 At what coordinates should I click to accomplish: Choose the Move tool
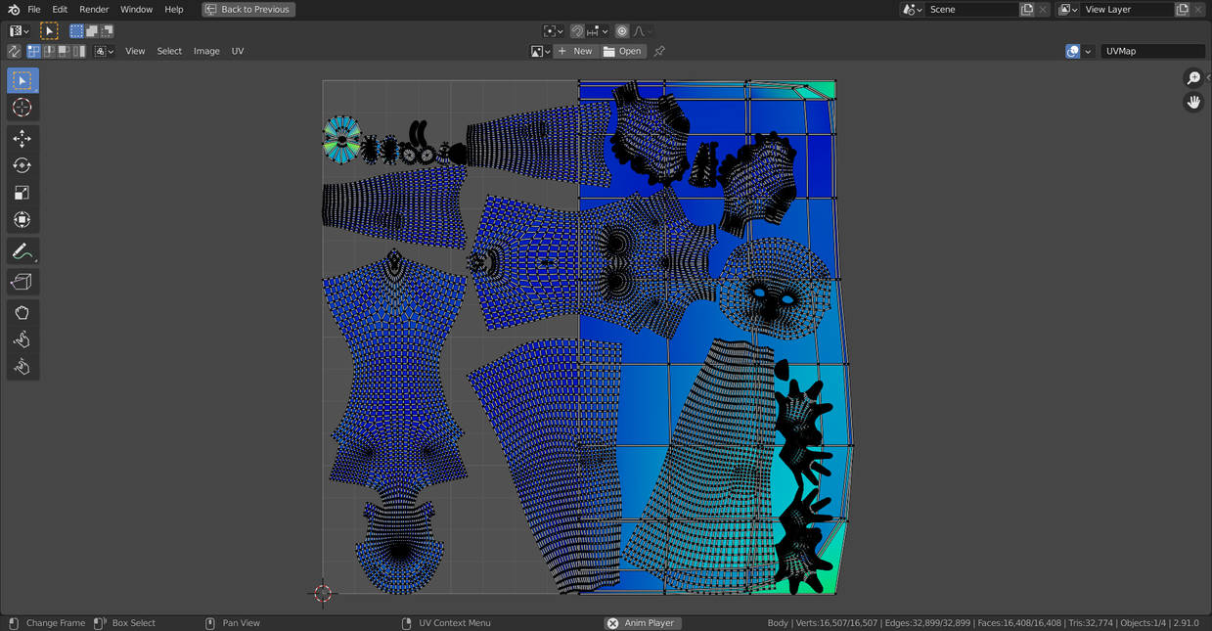(x=22, y=139)
